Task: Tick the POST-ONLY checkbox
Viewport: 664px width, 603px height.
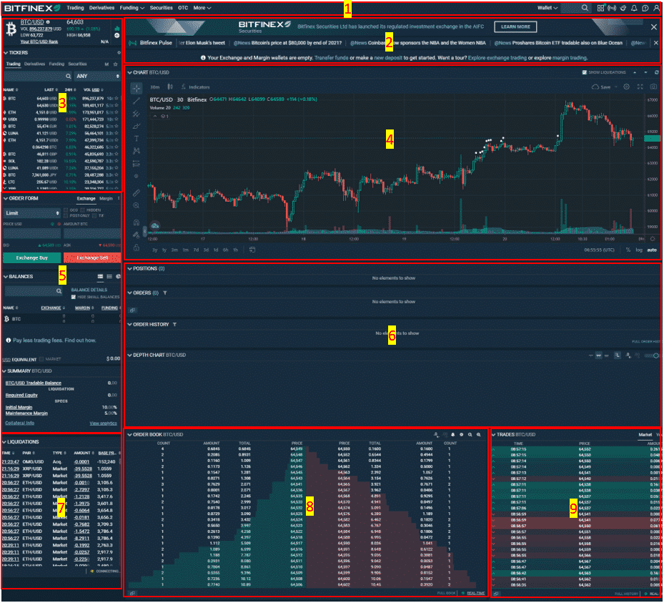Action: coord(66,216)
